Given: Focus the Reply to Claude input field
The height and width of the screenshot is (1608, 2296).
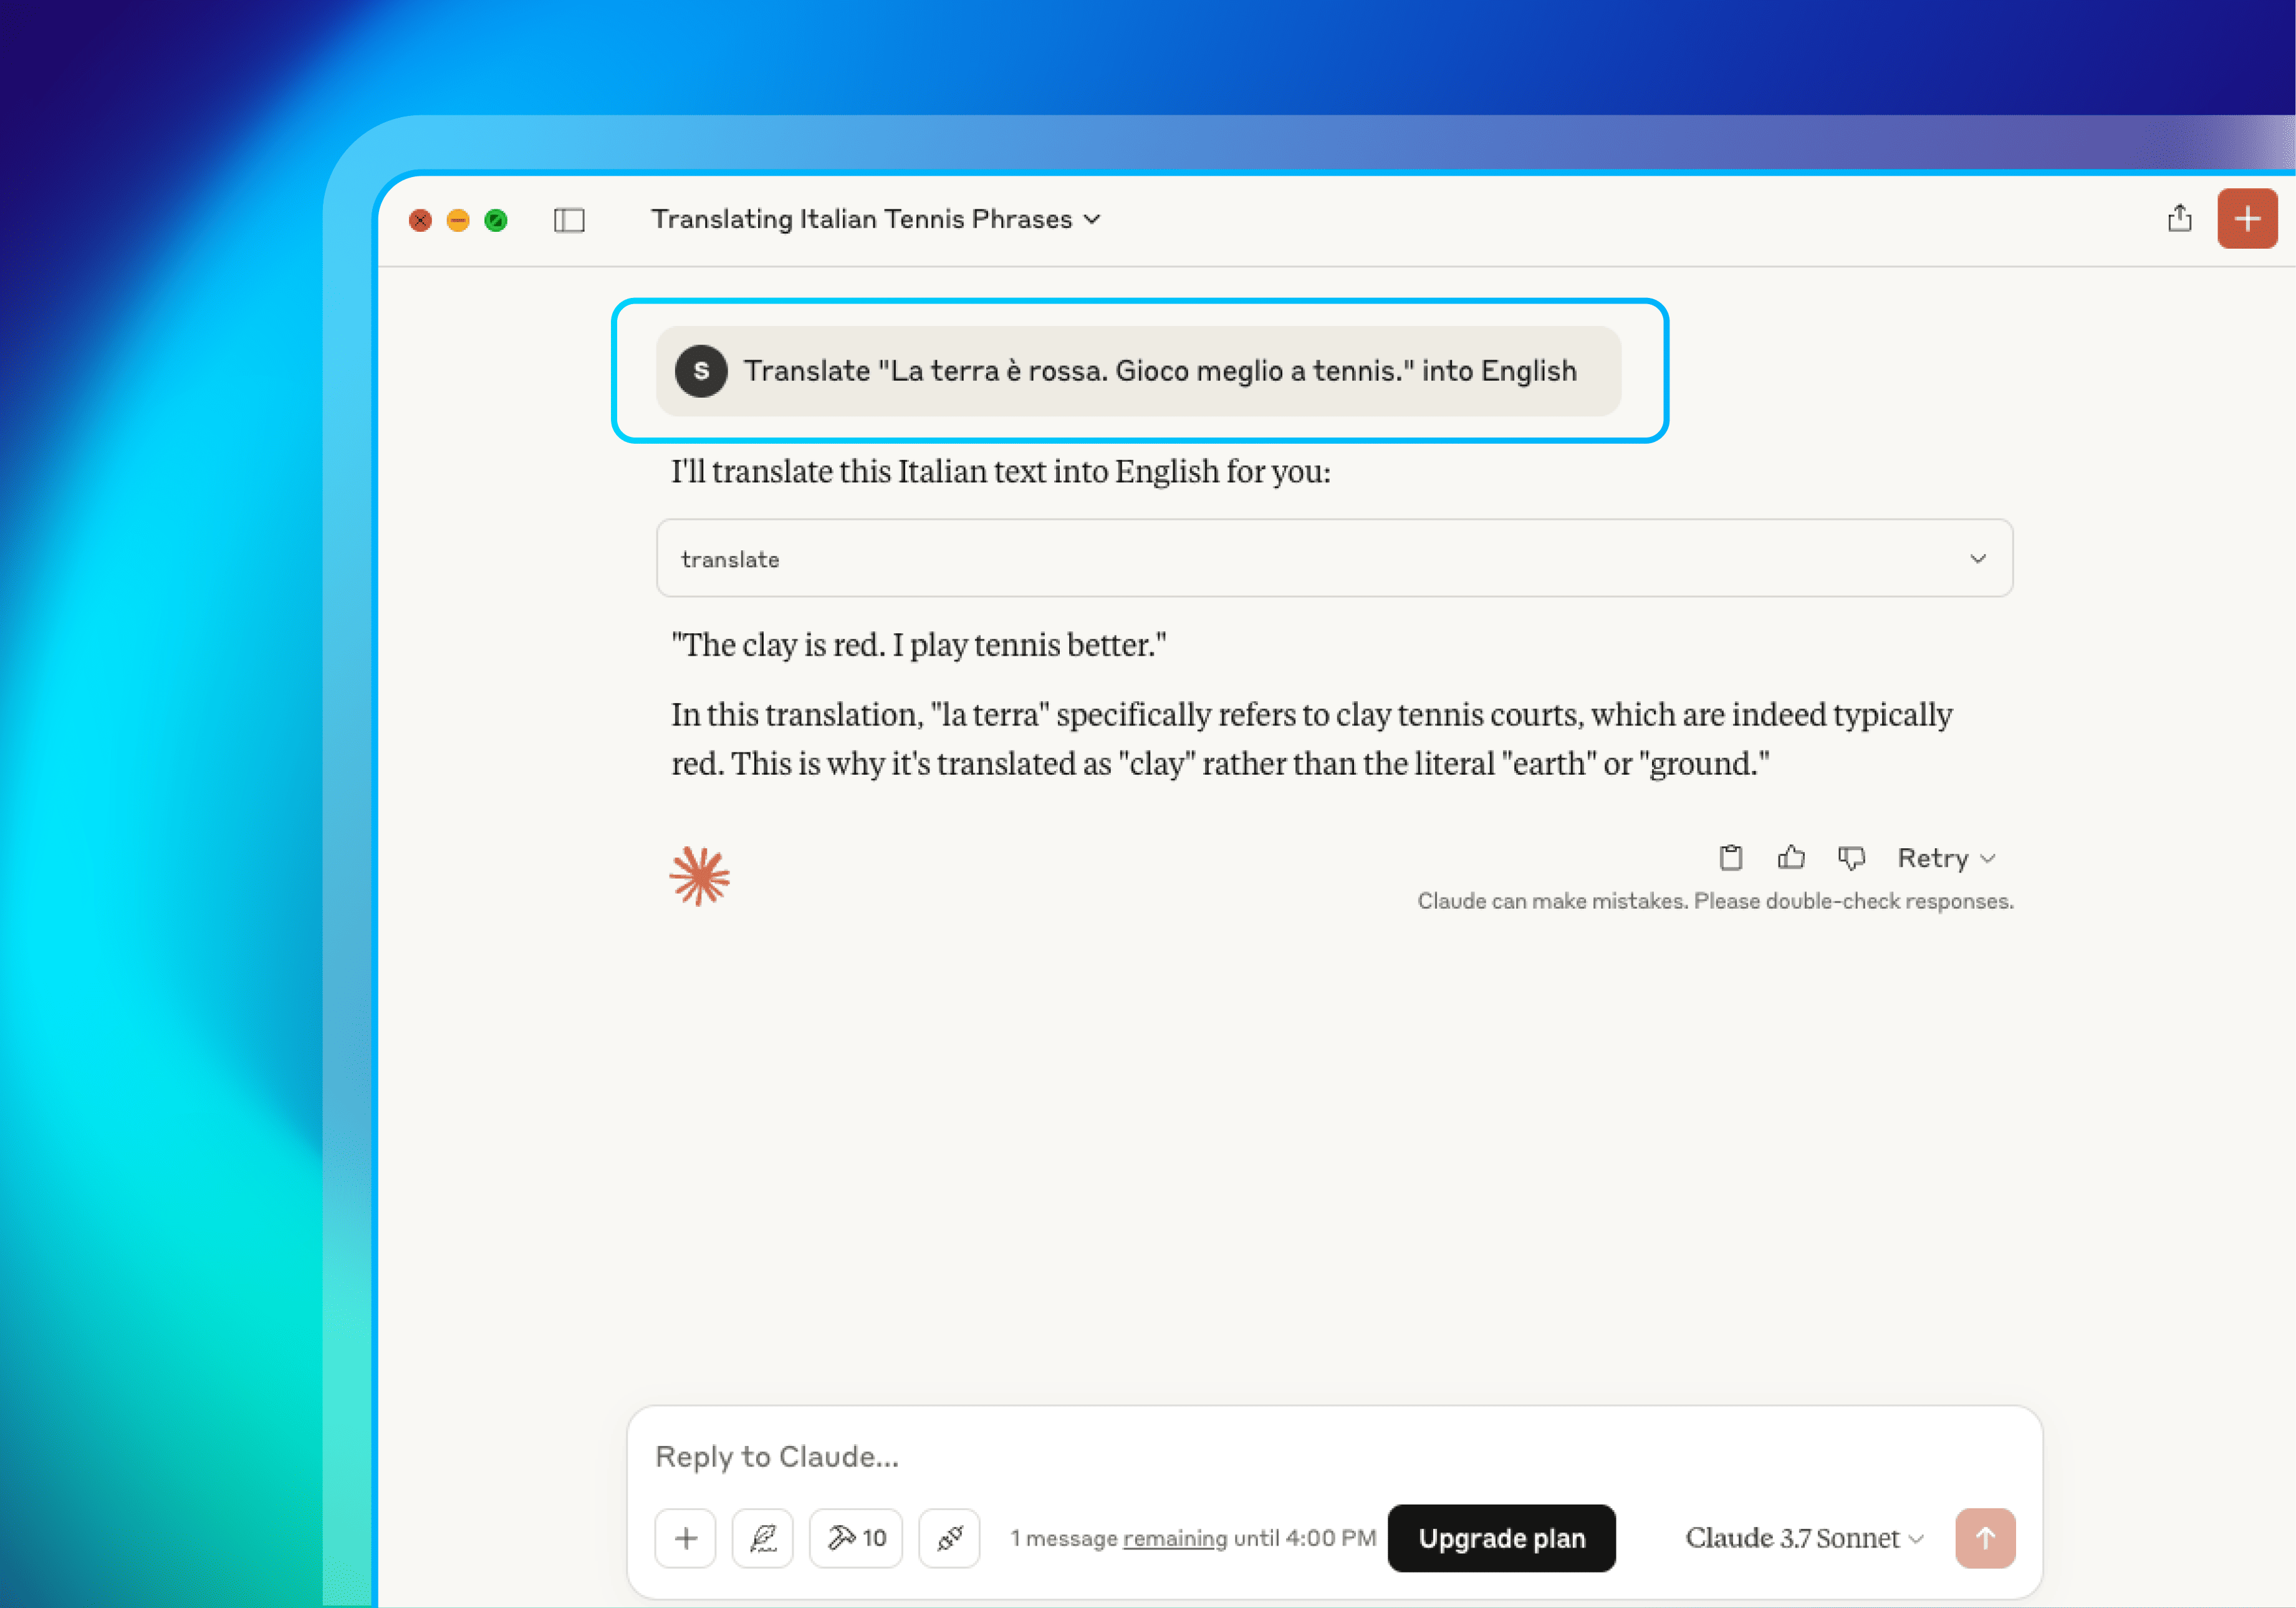Looking at the screenshot, I should (x=1300, y=1456).
